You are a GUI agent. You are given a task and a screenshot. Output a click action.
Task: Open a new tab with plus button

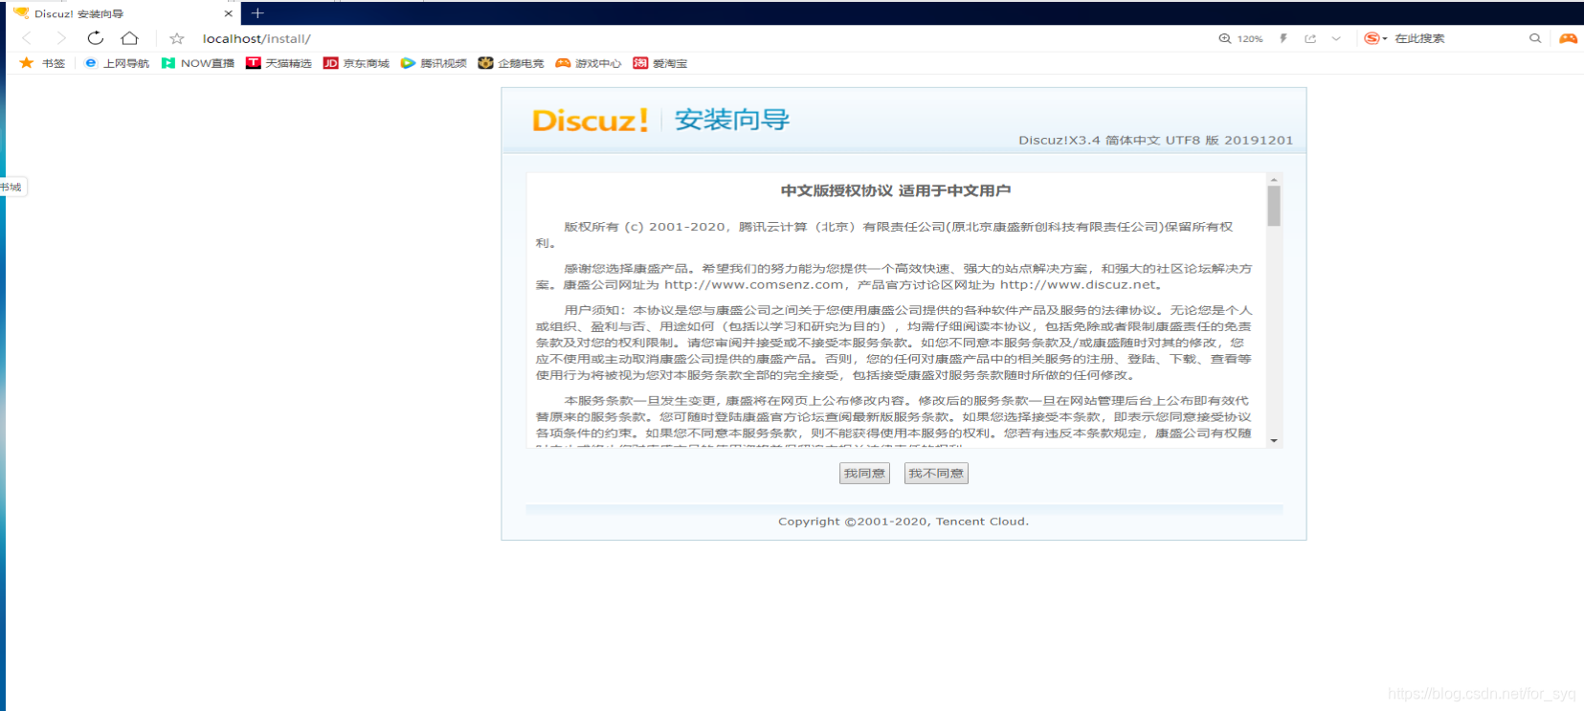coord(257,13)
